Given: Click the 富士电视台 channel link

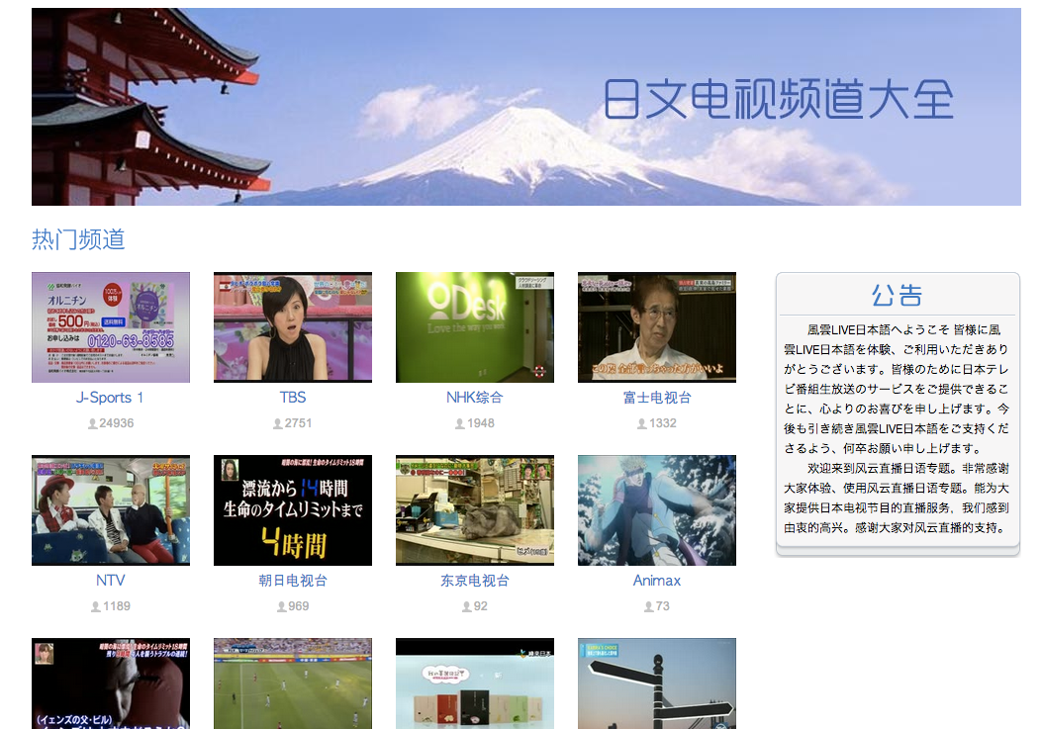Looking at the screenshot, I should pos(657,398).
